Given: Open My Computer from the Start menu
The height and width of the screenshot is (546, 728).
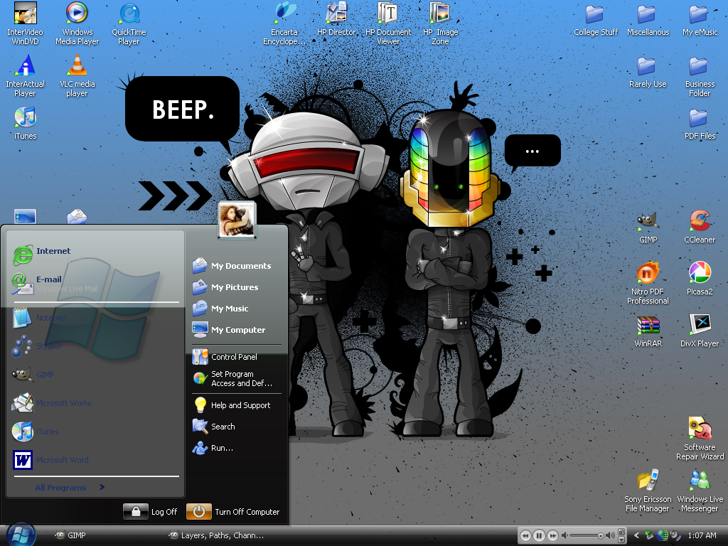Looking at the screenshot, I should [236, 330].
